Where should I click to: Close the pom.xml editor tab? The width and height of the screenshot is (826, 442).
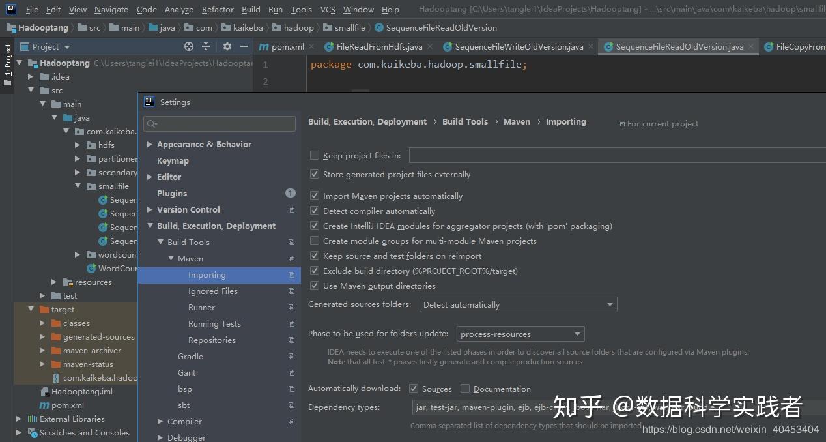click(311, 47)
